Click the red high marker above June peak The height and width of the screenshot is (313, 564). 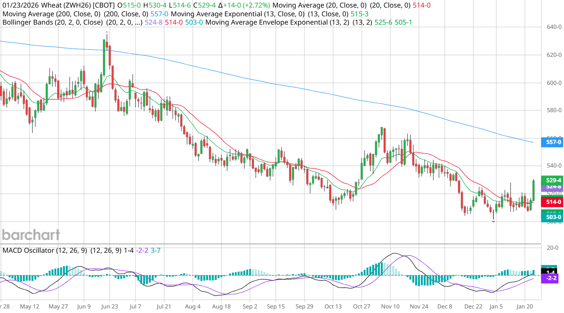click(x=107, y=33)
